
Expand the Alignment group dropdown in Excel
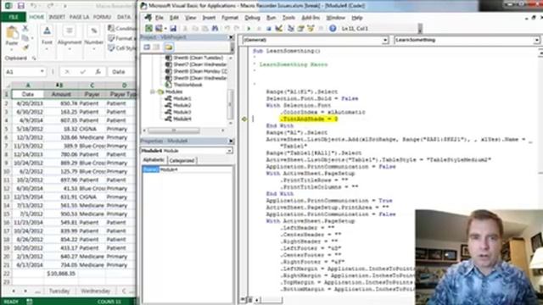point(70,49)
